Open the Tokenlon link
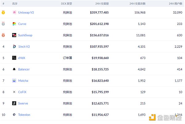The image size is (185, 124). click(x=24, y=115)
